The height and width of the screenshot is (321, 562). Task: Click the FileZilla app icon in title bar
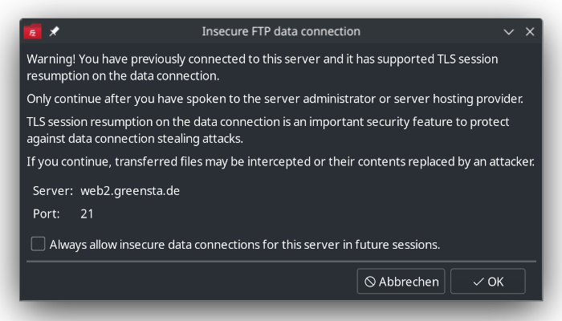[x=33, y=31]
